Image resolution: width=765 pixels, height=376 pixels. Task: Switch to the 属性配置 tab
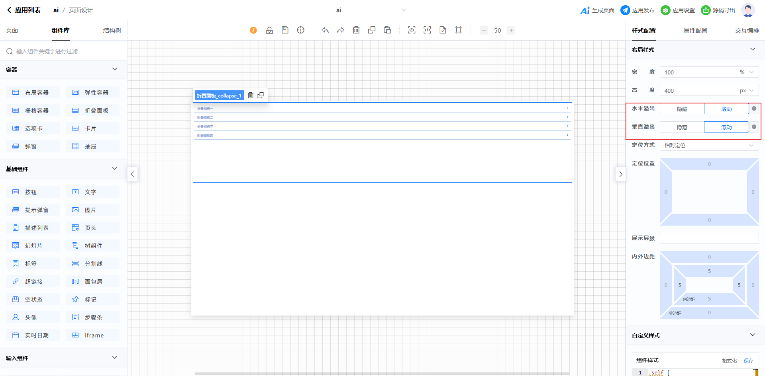coord(695,31)
